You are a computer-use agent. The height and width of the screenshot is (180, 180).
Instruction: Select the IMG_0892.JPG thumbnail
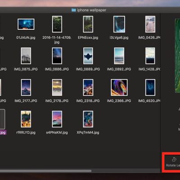pyautogui.click(x=119, y=56)
